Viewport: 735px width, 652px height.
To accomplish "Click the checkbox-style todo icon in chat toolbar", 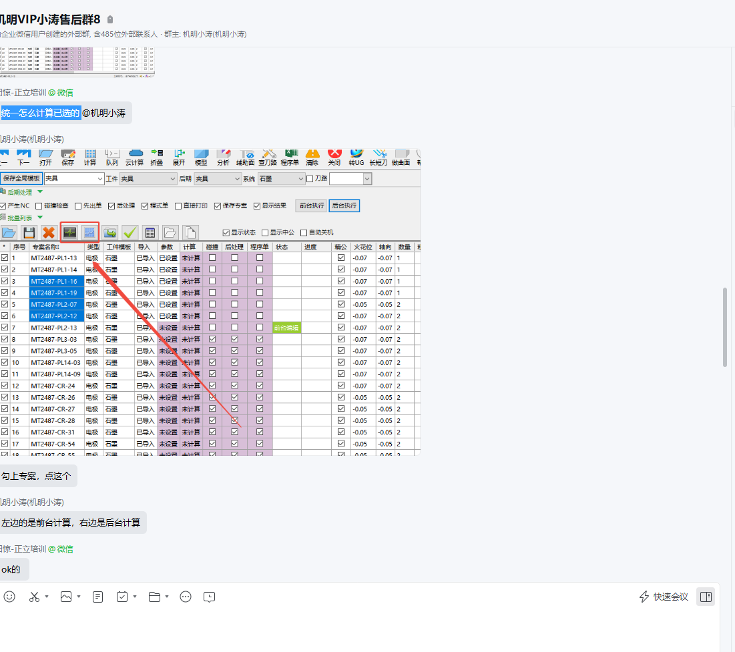I will tap(122, 597).
